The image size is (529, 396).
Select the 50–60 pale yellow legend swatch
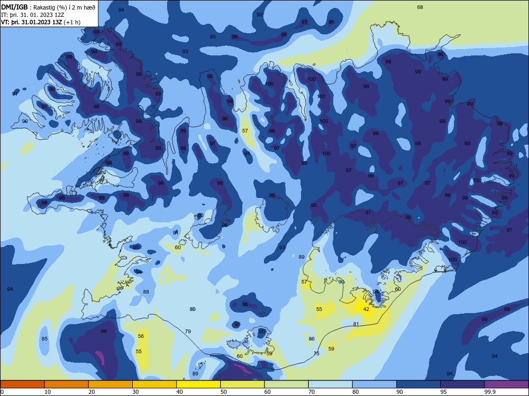243,384
